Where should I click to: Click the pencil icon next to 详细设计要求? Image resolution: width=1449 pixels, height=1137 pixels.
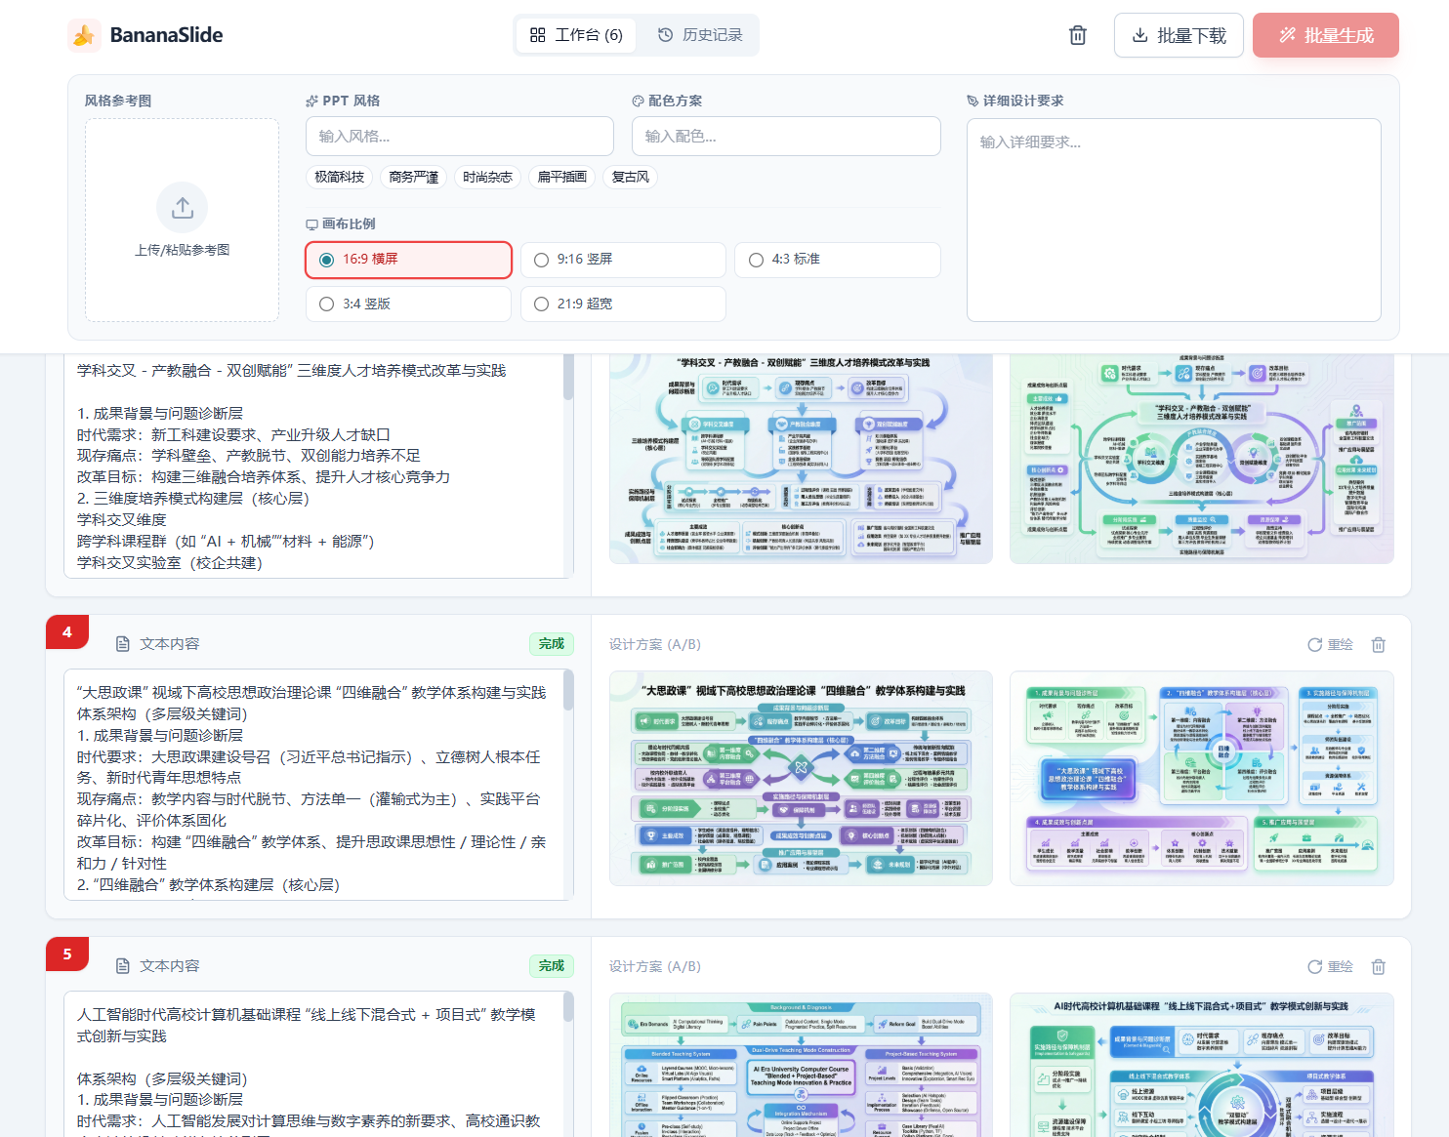click(x=972, y=101)
